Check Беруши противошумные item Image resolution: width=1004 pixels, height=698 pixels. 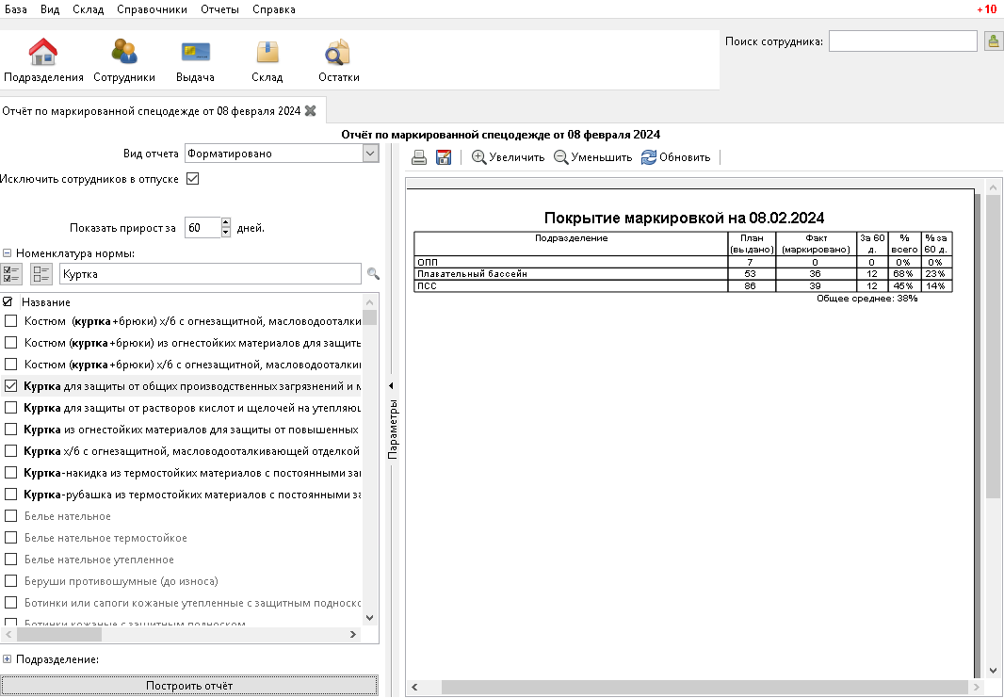tap(11, 581)
